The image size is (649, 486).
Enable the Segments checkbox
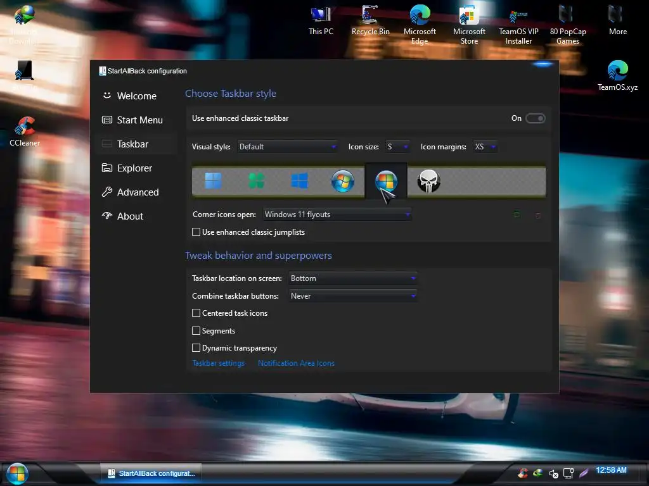(x=196, y=330)
